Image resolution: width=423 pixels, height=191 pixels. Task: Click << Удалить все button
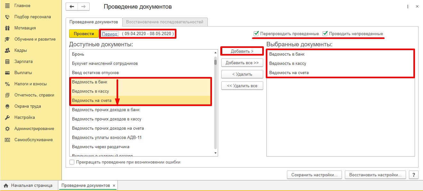pos(242,86)
